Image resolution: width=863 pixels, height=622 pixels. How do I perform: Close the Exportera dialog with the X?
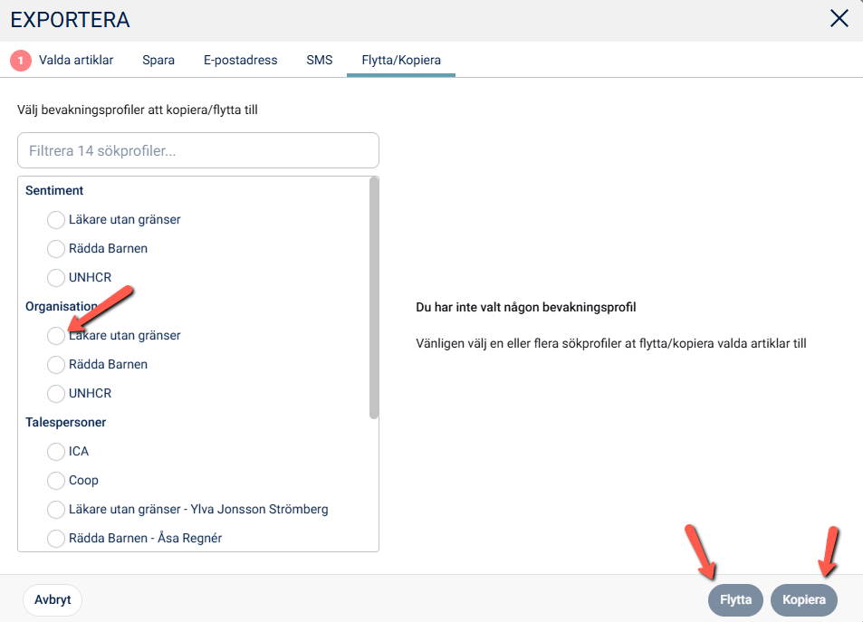click(x=839, y=19)
